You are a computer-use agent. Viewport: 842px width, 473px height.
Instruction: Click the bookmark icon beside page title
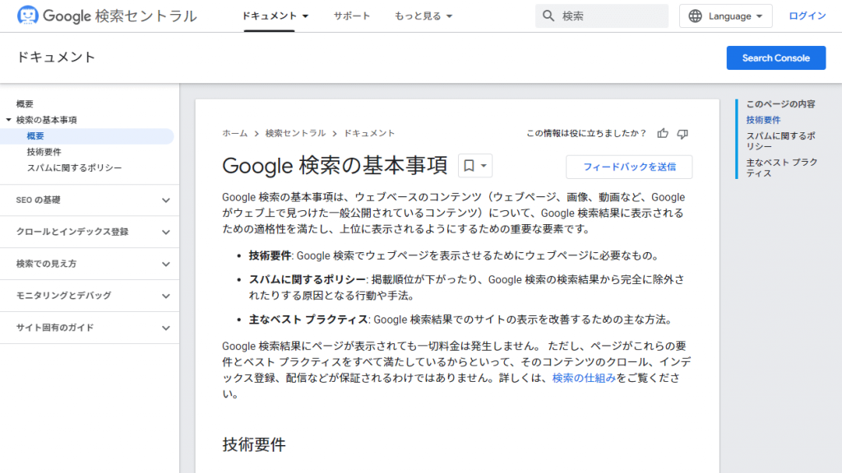(469, 166)
